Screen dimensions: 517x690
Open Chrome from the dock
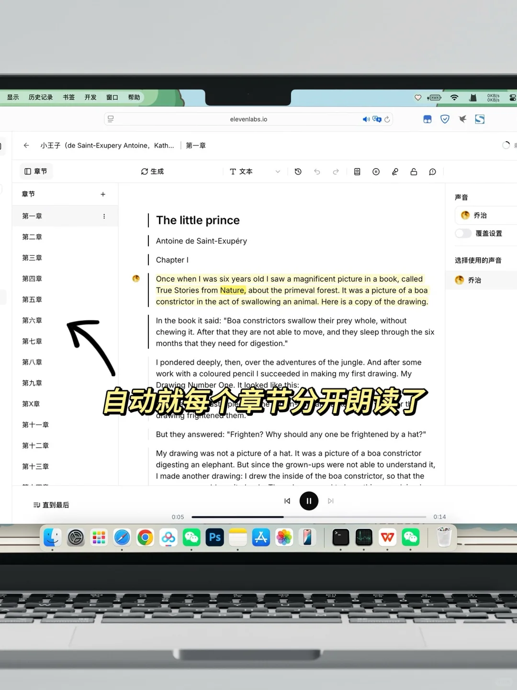click(x=145, y=537)
